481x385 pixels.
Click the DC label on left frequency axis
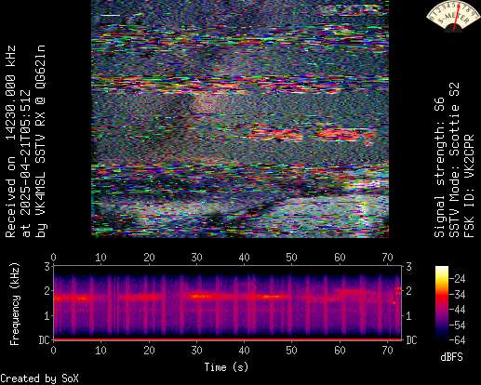45,340
